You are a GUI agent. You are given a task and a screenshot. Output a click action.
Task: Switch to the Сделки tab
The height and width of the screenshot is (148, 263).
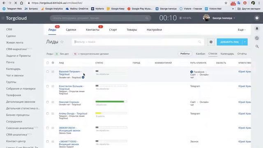point(71,30)
